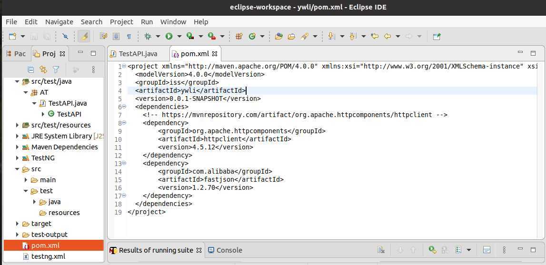Collapse the AT package node
Screen dimensions: 546x265
point(26,92)
